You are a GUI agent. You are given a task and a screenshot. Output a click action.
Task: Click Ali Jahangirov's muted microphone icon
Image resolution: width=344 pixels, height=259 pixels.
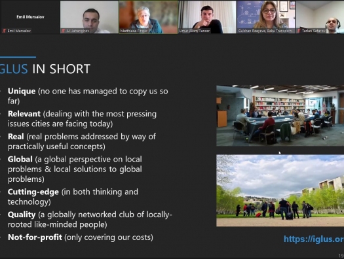tap(63, 31)
